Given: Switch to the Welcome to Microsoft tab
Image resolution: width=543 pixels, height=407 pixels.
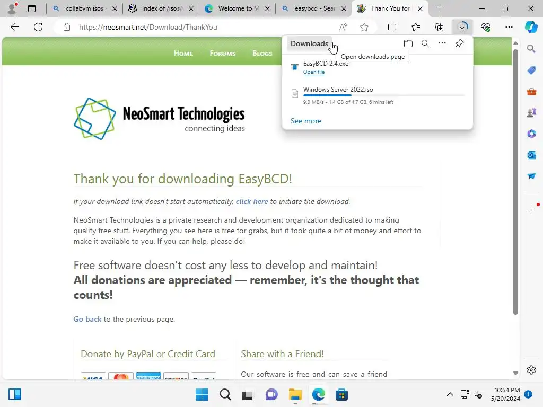Looking at the screenshot, I should coord(237,8).
